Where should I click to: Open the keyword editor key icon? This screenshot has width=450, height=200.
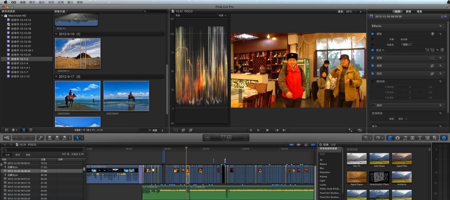pyautogui.click(x=40, y=138)
